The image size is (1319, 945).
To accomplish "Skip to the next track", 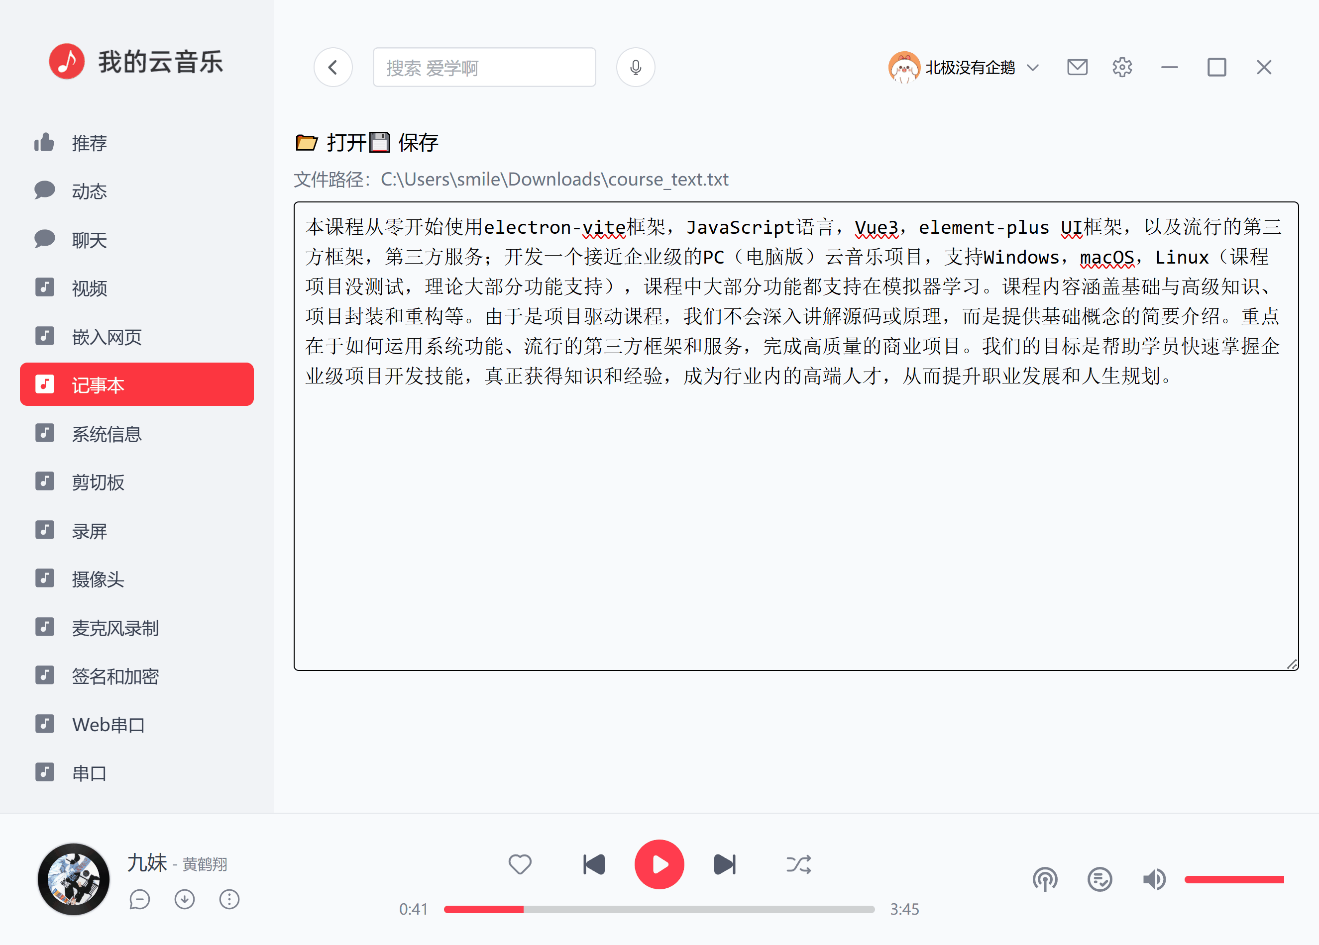I will click(725, 865).
